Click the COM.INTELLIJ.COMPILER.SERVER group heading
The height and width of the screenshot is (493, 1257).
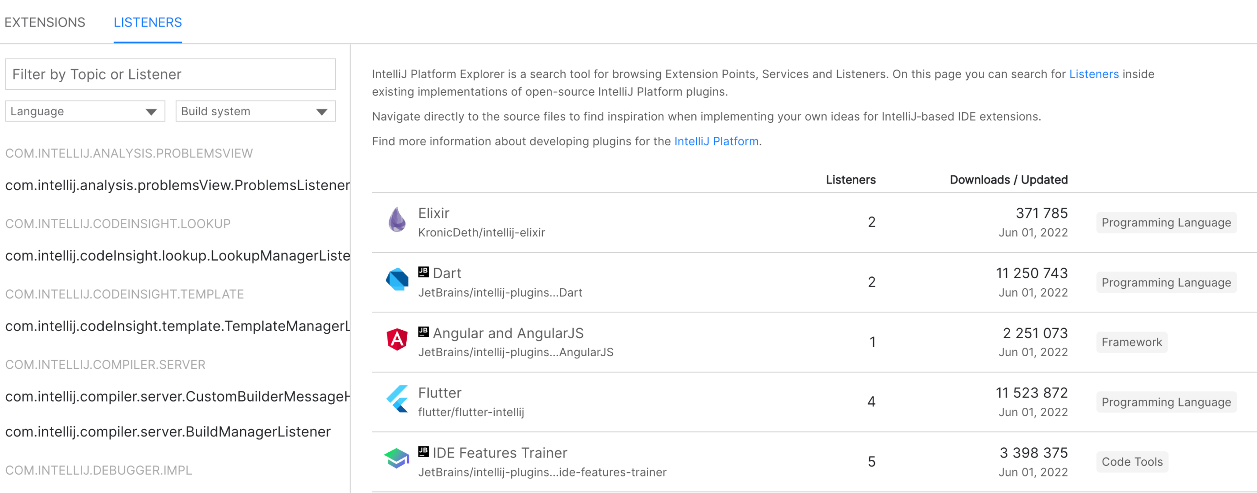click(x=105, y=365)
